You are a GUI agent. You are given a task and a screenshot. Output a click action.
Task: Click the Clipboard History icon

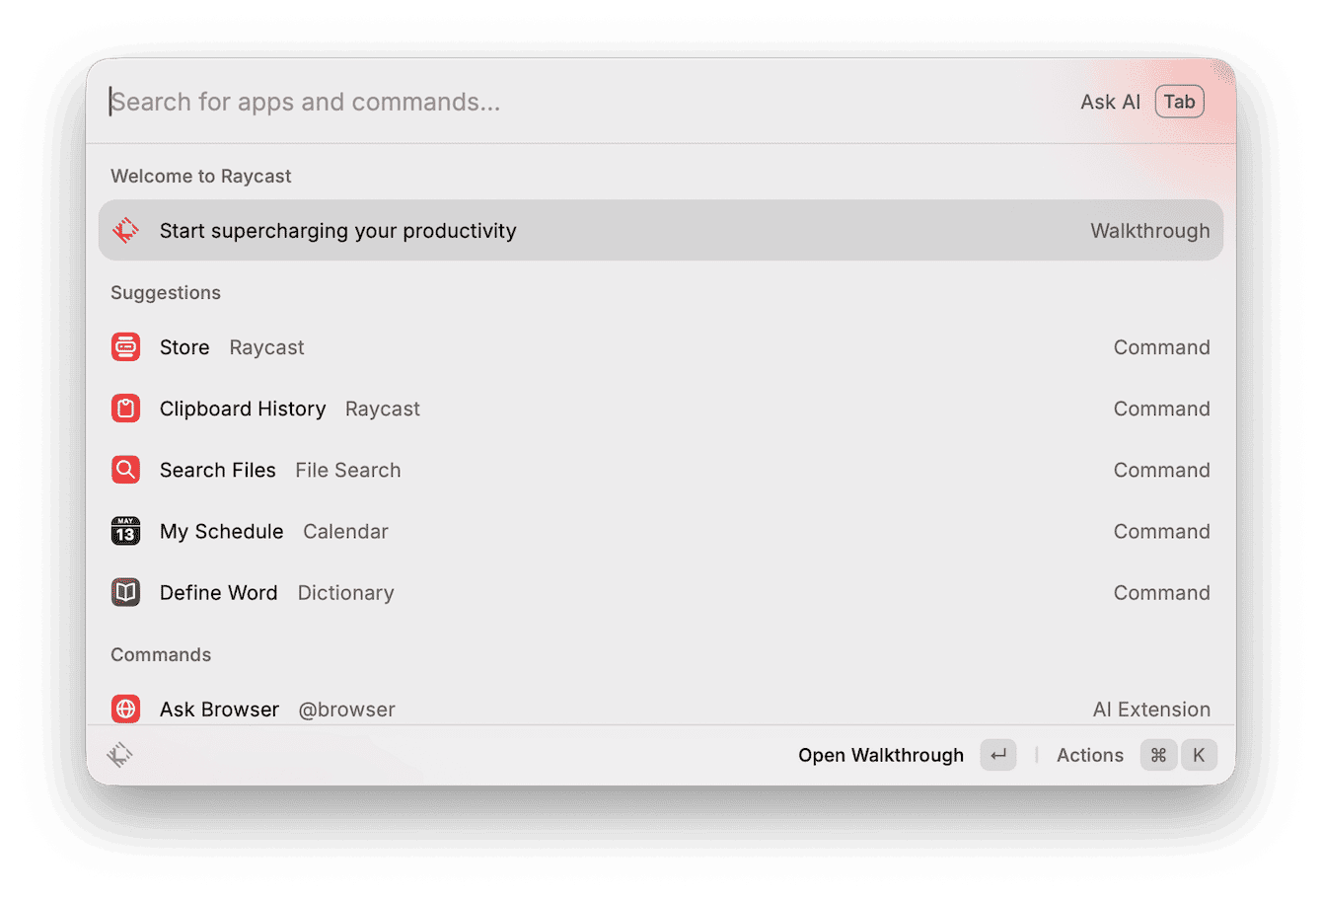pyautogui.click(x=125, y=409)
